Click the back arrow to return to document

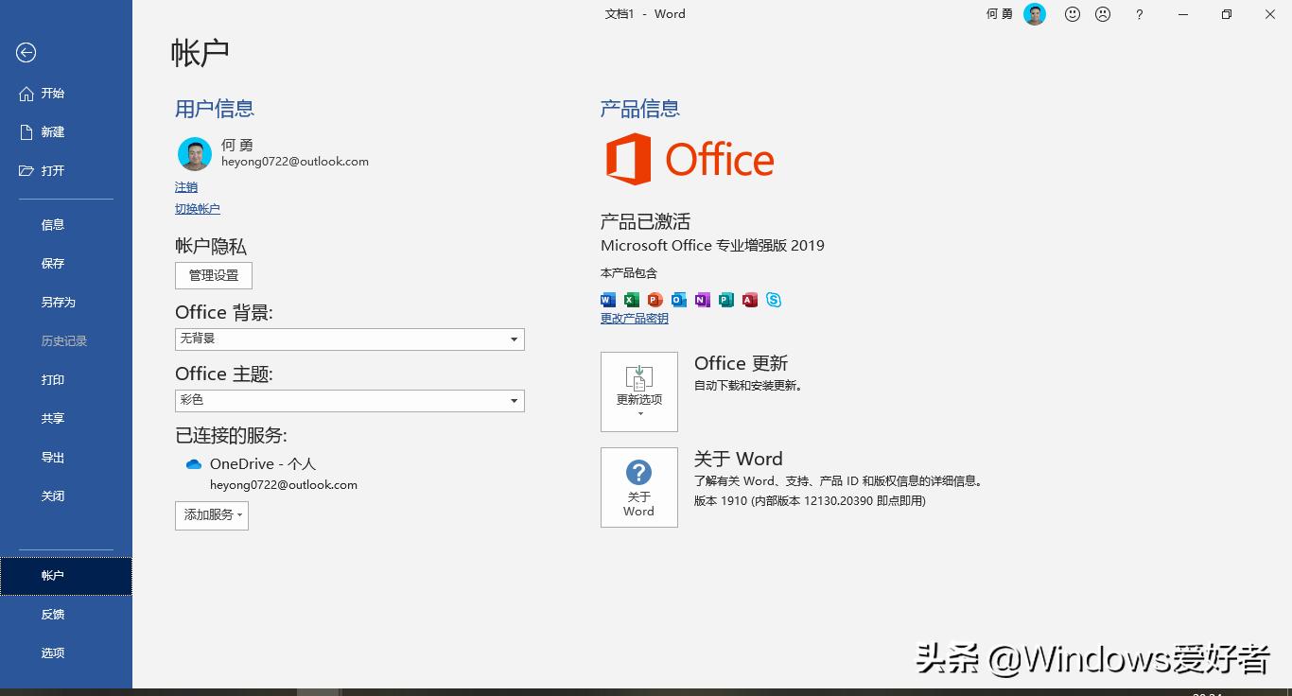tap(25, 53)
